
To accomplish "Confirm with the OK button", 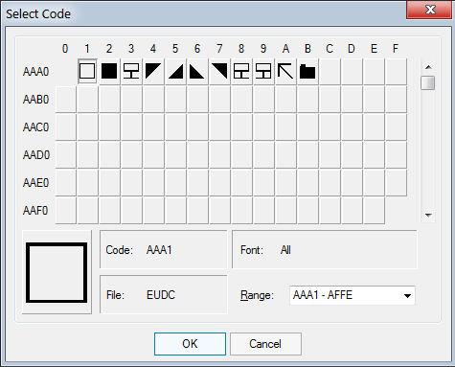I will pyautogui.click(x=190, y=344).
